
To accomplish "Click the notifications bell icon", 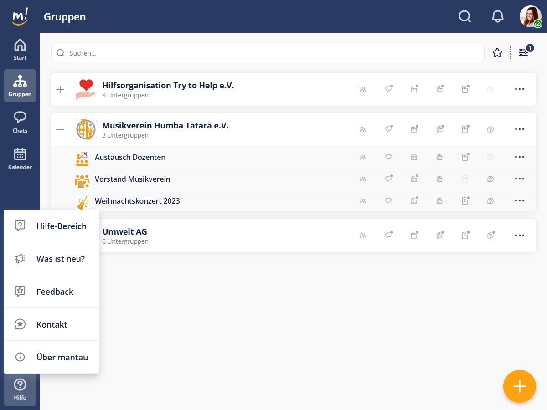I will [498, 17].
